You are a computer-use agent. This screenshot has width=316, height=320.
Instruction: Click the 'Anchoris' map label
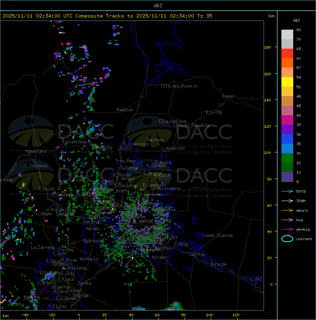click(x=89, y=259)
